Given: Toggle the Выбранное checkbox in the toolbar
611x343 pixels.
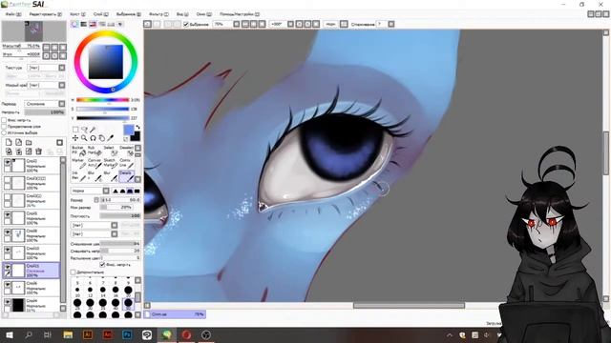Looking at the screenshot, I should pos(186,24).
